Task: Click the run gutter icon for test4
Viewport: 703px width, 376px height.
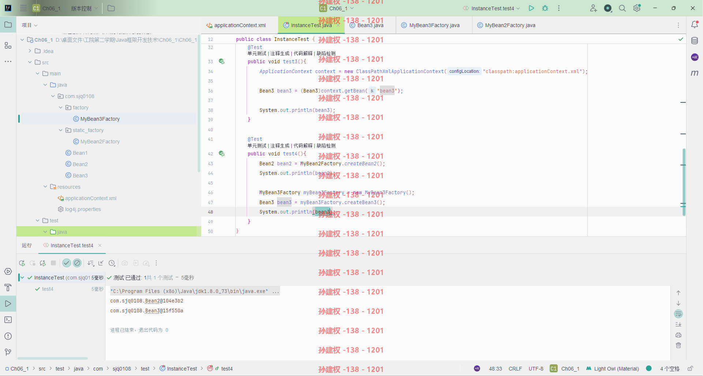Action: 221,154
